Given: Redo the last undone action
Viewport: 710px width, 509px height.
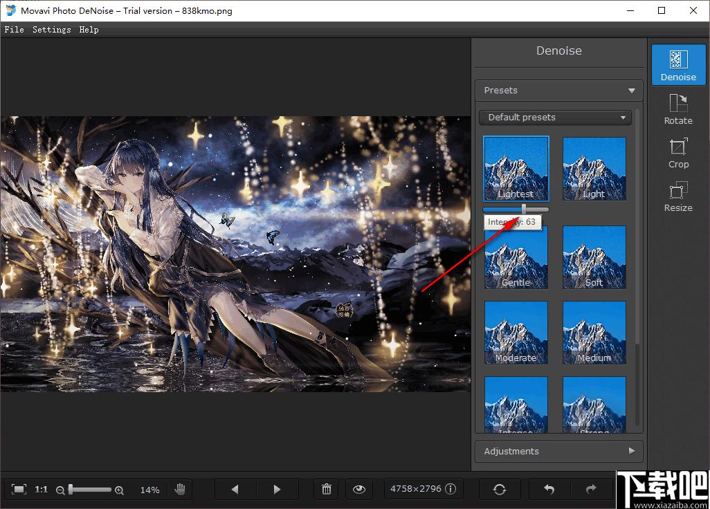Looking at the screenshot, I should [591, 489].
